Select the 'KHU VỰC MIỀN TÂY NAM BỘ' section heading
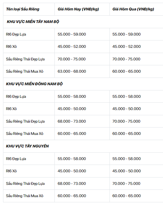 33,22
